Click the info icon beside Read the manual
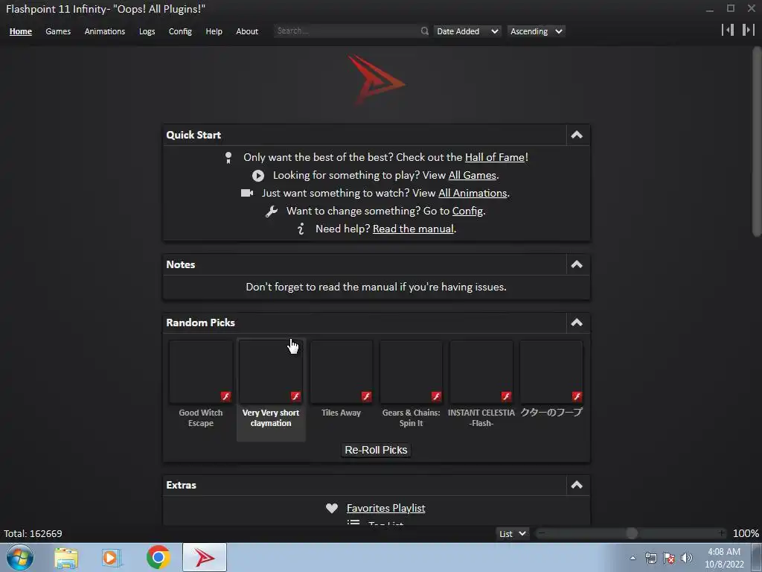The image size is (762, 572). pyautogui.click(x=301, y=229)
